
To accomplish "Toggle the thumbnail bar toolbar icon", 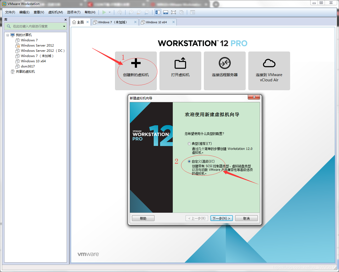I will pos(166,12).
